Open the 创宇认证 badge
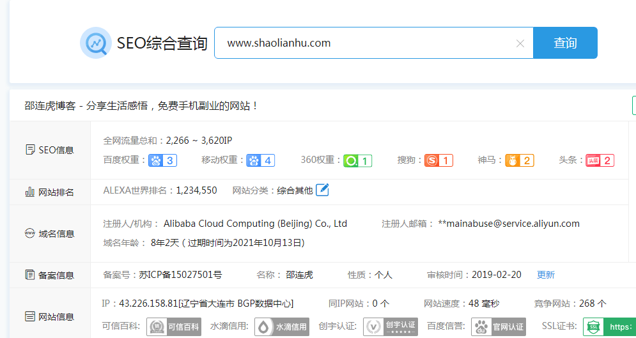Screen dimensions: 636x338 pos(391,326)
